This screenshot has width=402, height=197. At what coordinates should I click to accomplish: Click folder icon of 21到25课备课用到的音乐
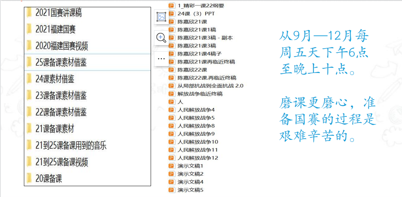coord(29,145)
